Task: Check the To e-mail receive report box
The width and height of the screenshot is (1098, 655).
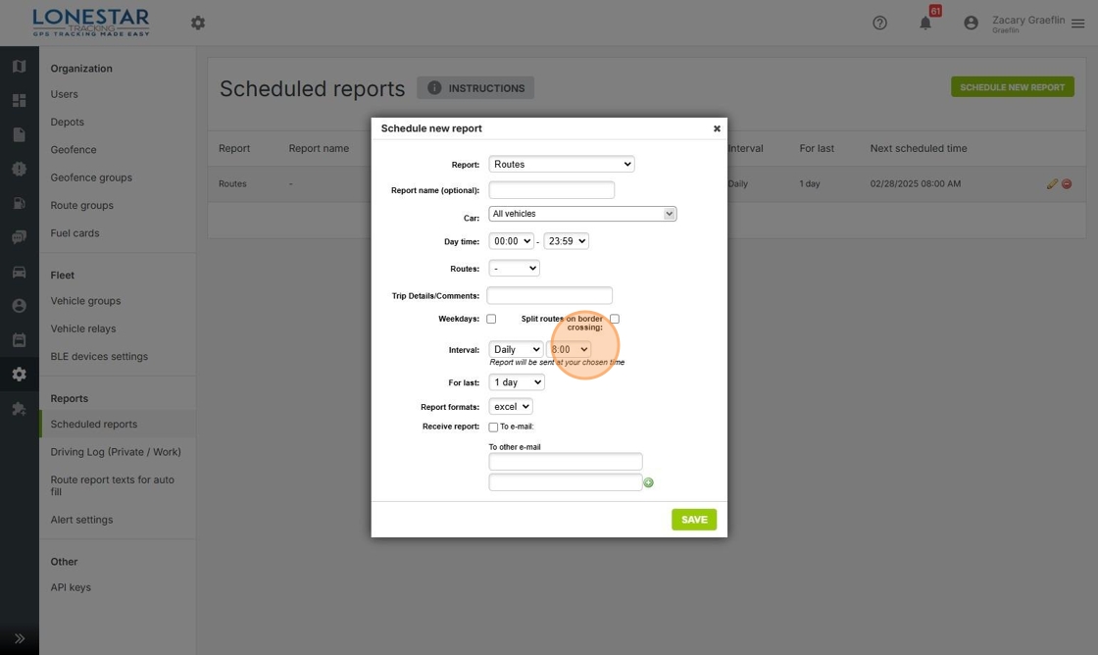Action: click(493, 427)
